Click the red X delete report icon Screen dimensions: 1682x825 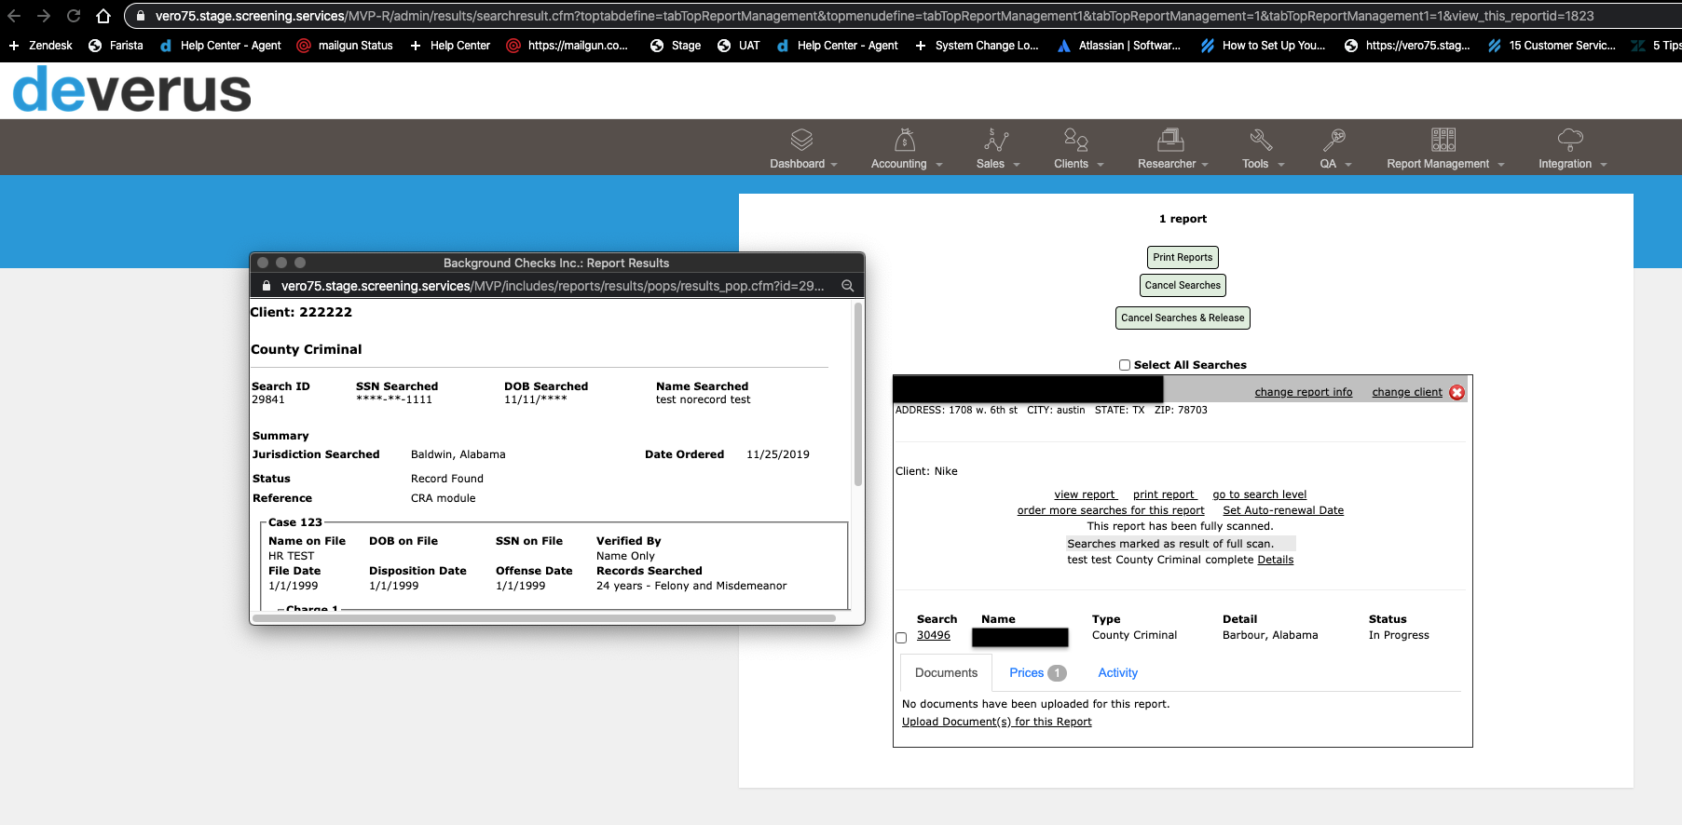click(1457, 392)
